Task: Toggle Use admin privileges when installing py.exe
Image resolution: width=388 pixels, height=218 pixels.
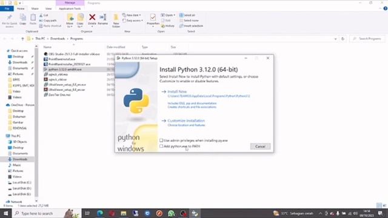Action: [x=161, y=140]
